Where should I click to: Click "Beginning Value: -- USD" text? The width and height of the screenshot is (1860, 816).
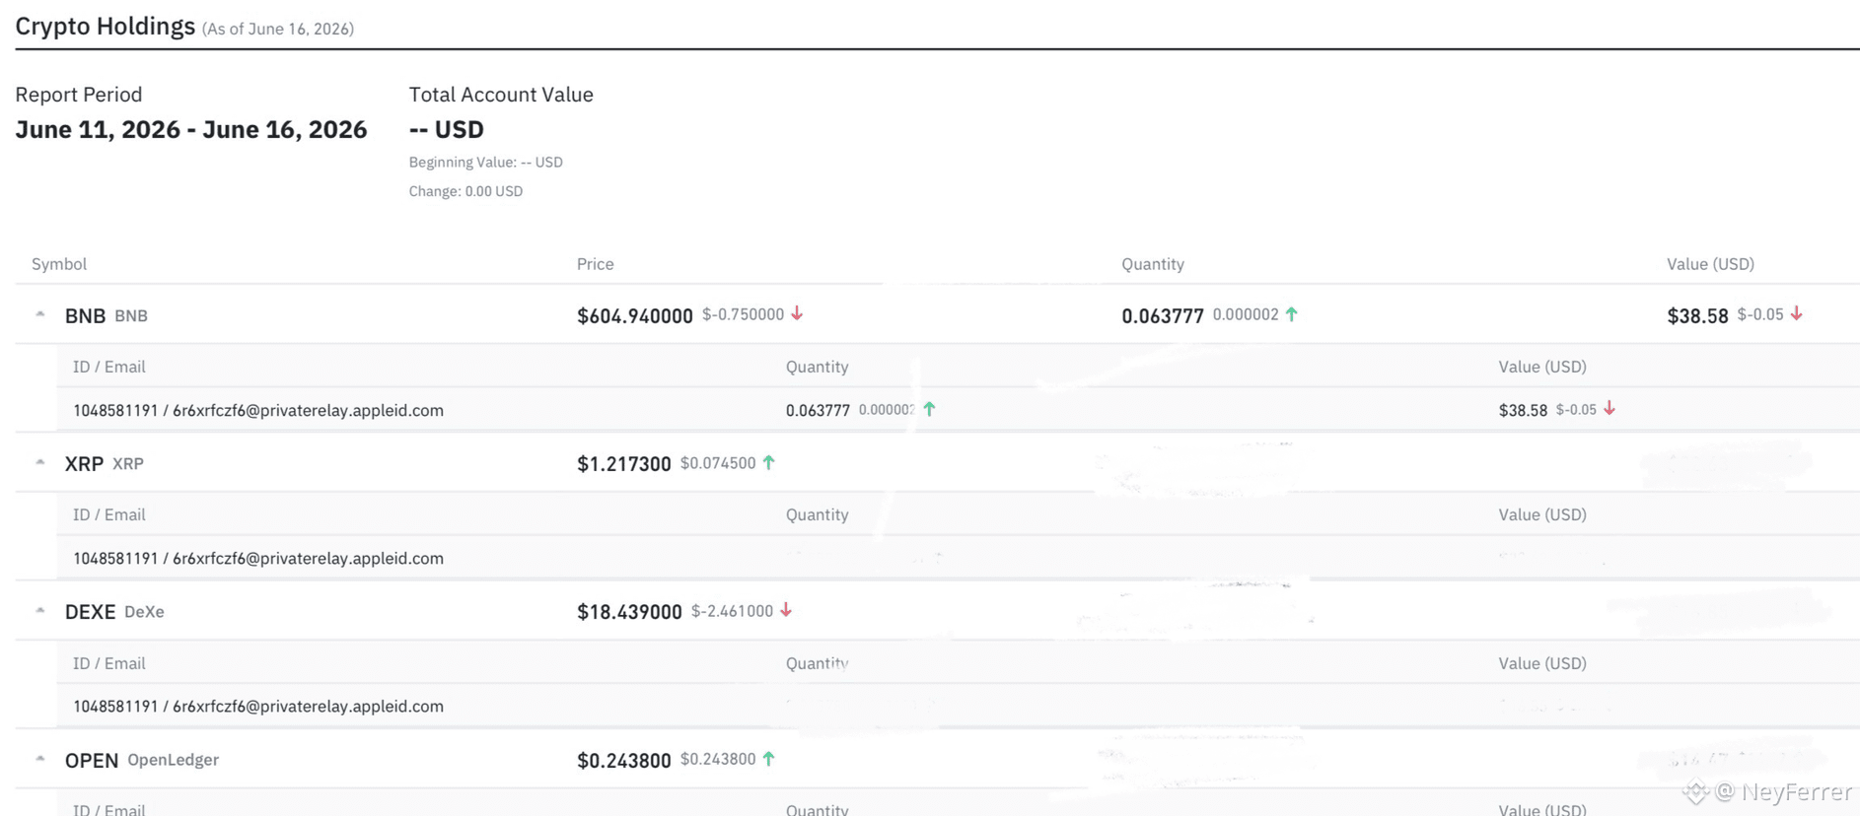(x=486, y=162)
